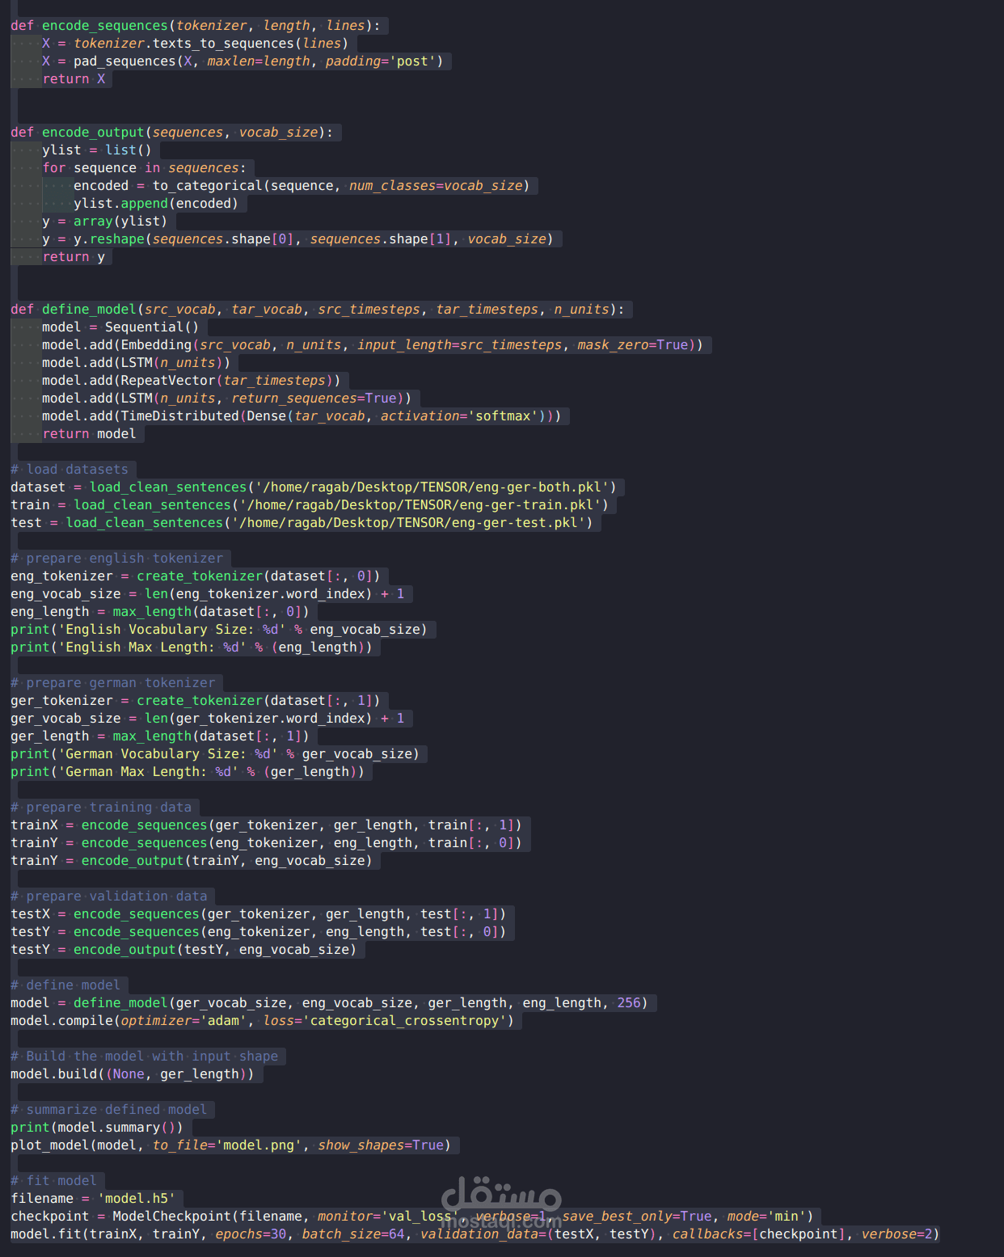Click the print 'German Max Length' line
The width and height of the screenshot is (1004, 1257).
(188, 772)
